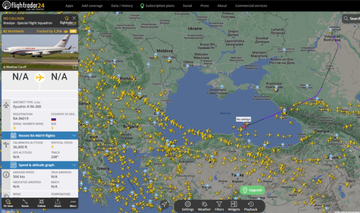Click the yellow LIVE badge
The image size is (360, 213).
73,31
